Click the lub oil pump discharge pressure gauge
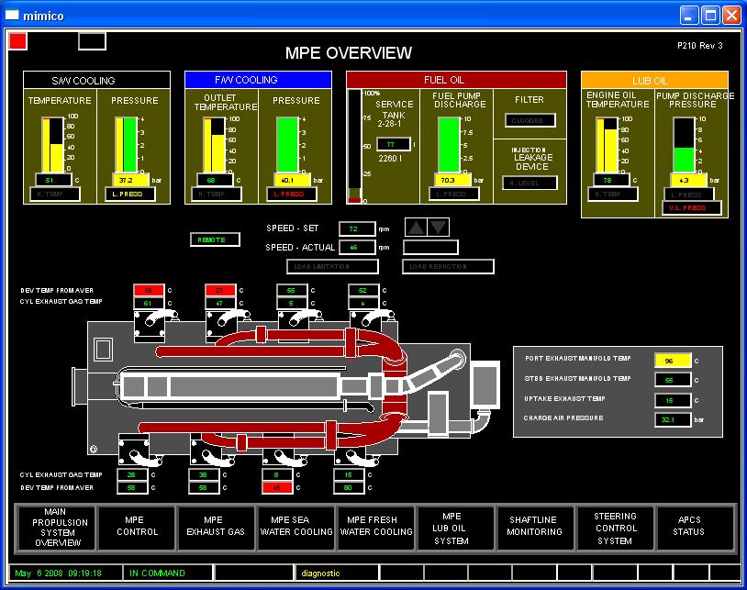 pyautogui.click(x=684, y=144)
